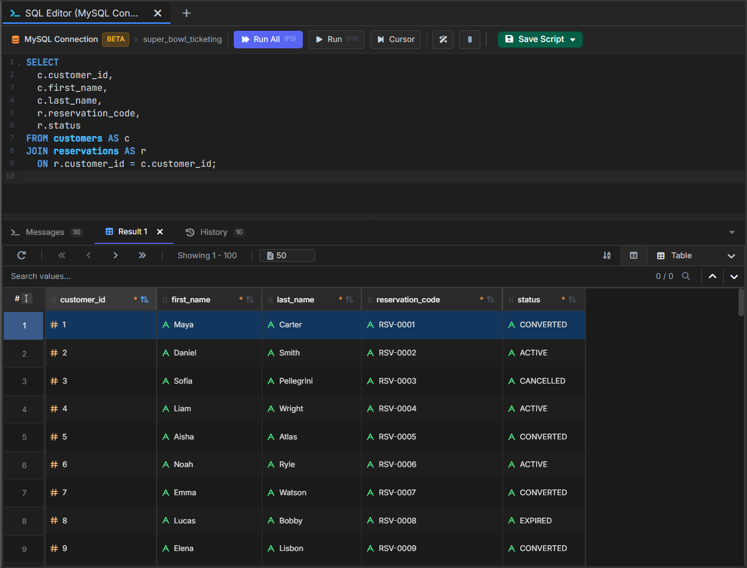Click the results vertical scrollbar thumb
Image resolution: width=747 pixels, height=568 pixels.
click(x=741, y=302)
